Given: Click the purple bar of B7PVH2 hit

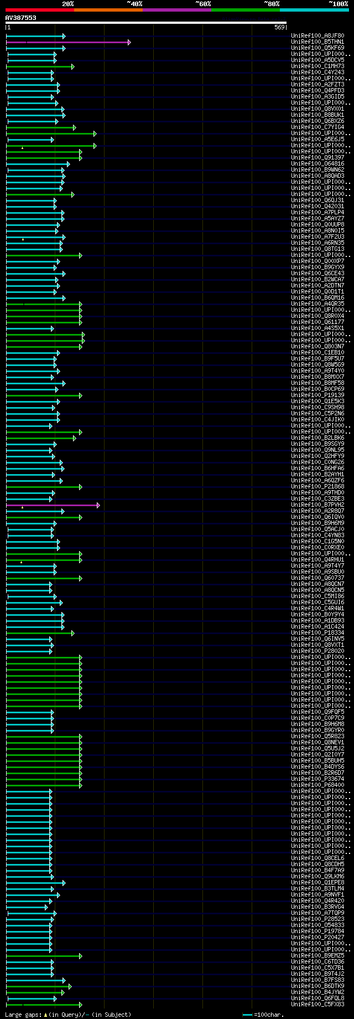Looking at the screenshot, I should point(53,505).
